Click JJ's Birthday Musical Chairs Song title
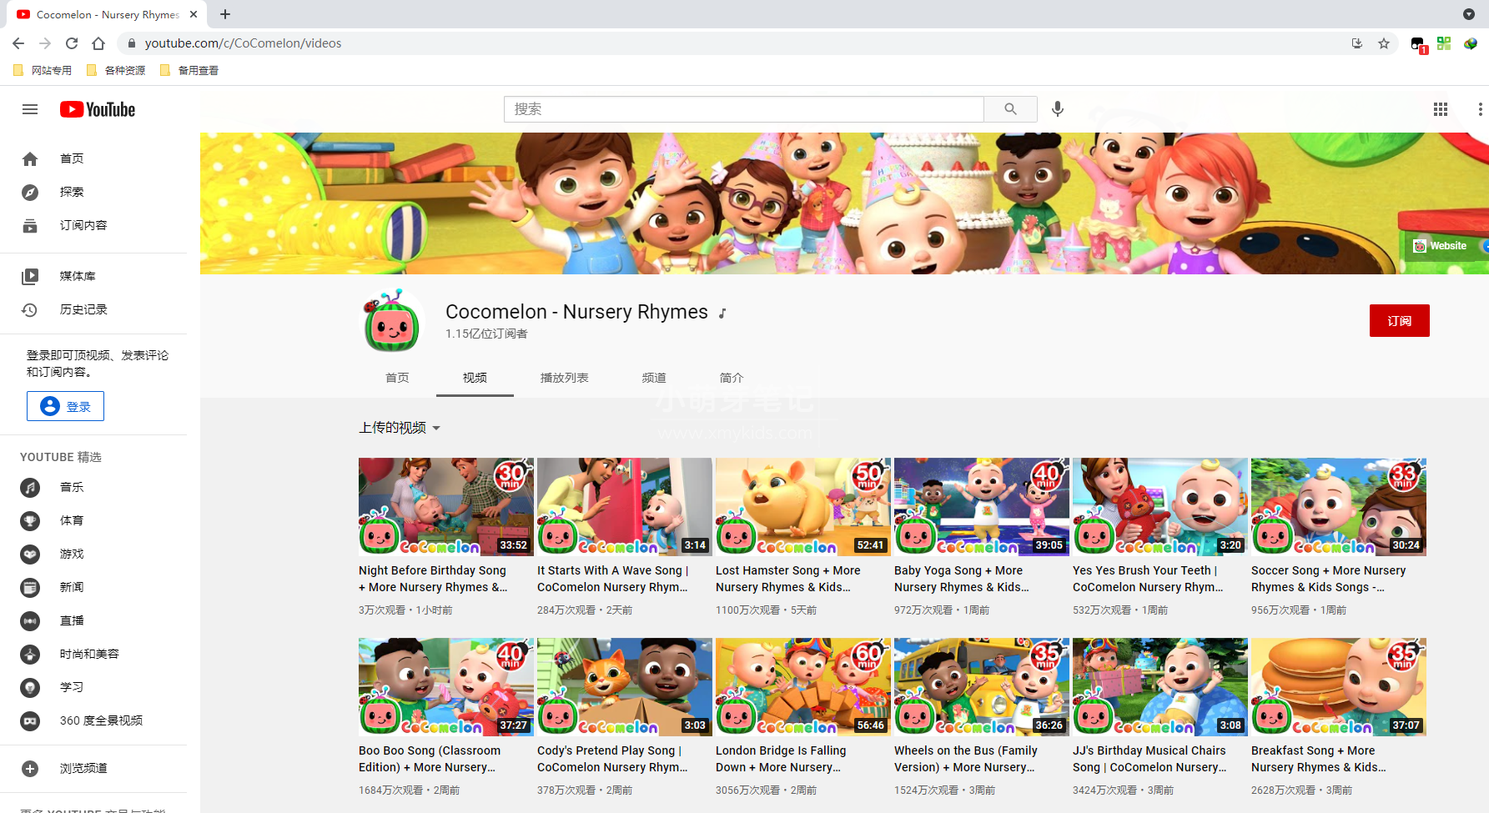 pos(1149,759)
